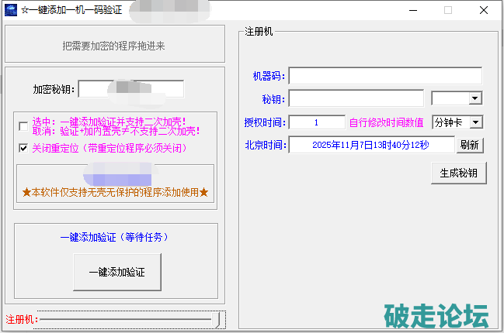Viewport: 504px width, 333px height.
Task: Click into the 机器码 text box
Action: (x=385, y=76)
